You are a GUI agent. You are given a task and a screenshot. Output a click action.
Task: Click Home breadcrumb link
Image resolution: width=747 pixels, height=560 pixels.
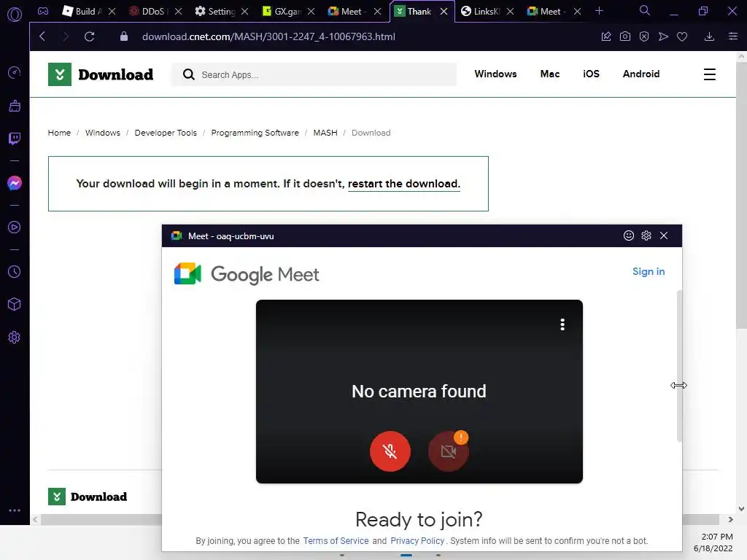coord(59,133)
